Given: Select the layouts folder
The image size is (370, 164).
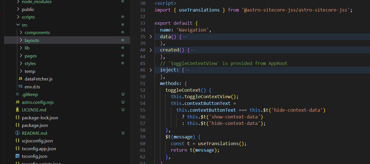Looking at the screenshot, I should [x=32, y=41].
